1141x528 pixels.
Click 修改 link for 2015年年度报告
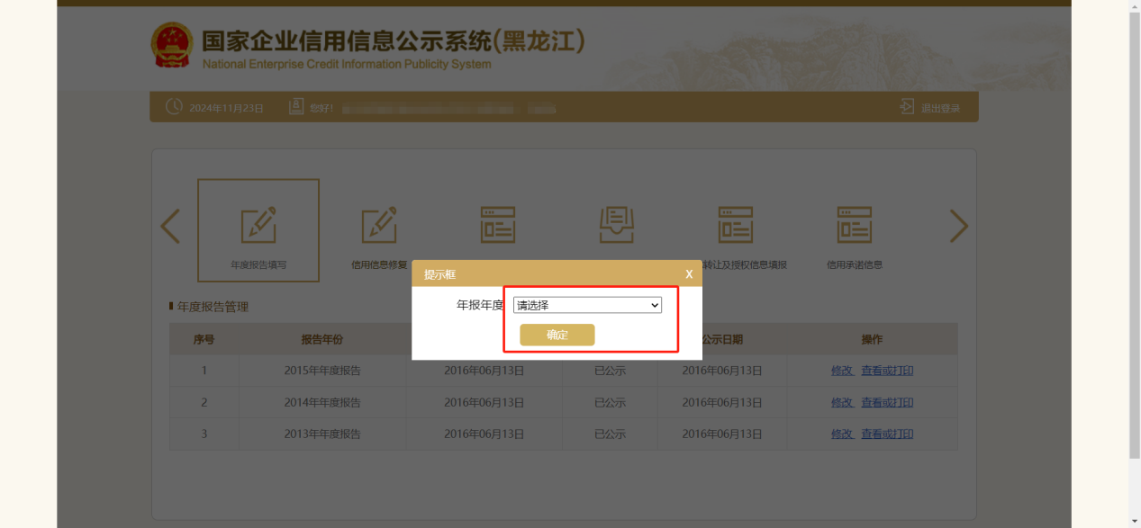(842, 371)
